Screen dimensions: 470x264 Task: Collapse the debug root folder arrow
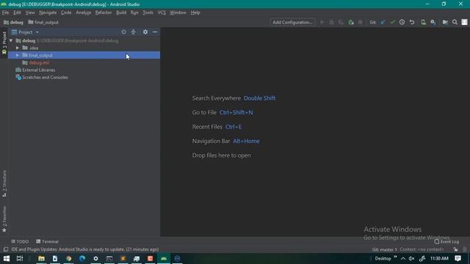[x=11, y=40]
